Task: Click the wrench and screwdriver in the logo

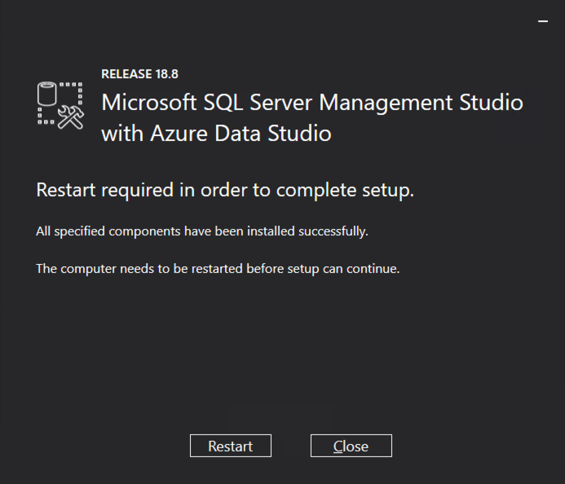Action: tap(73, 117)
